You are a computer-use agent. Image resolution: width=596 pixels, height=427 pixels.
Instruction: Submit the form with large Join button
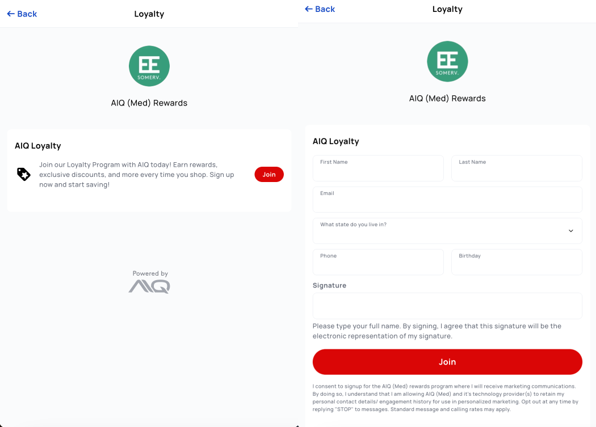[447, 362]
